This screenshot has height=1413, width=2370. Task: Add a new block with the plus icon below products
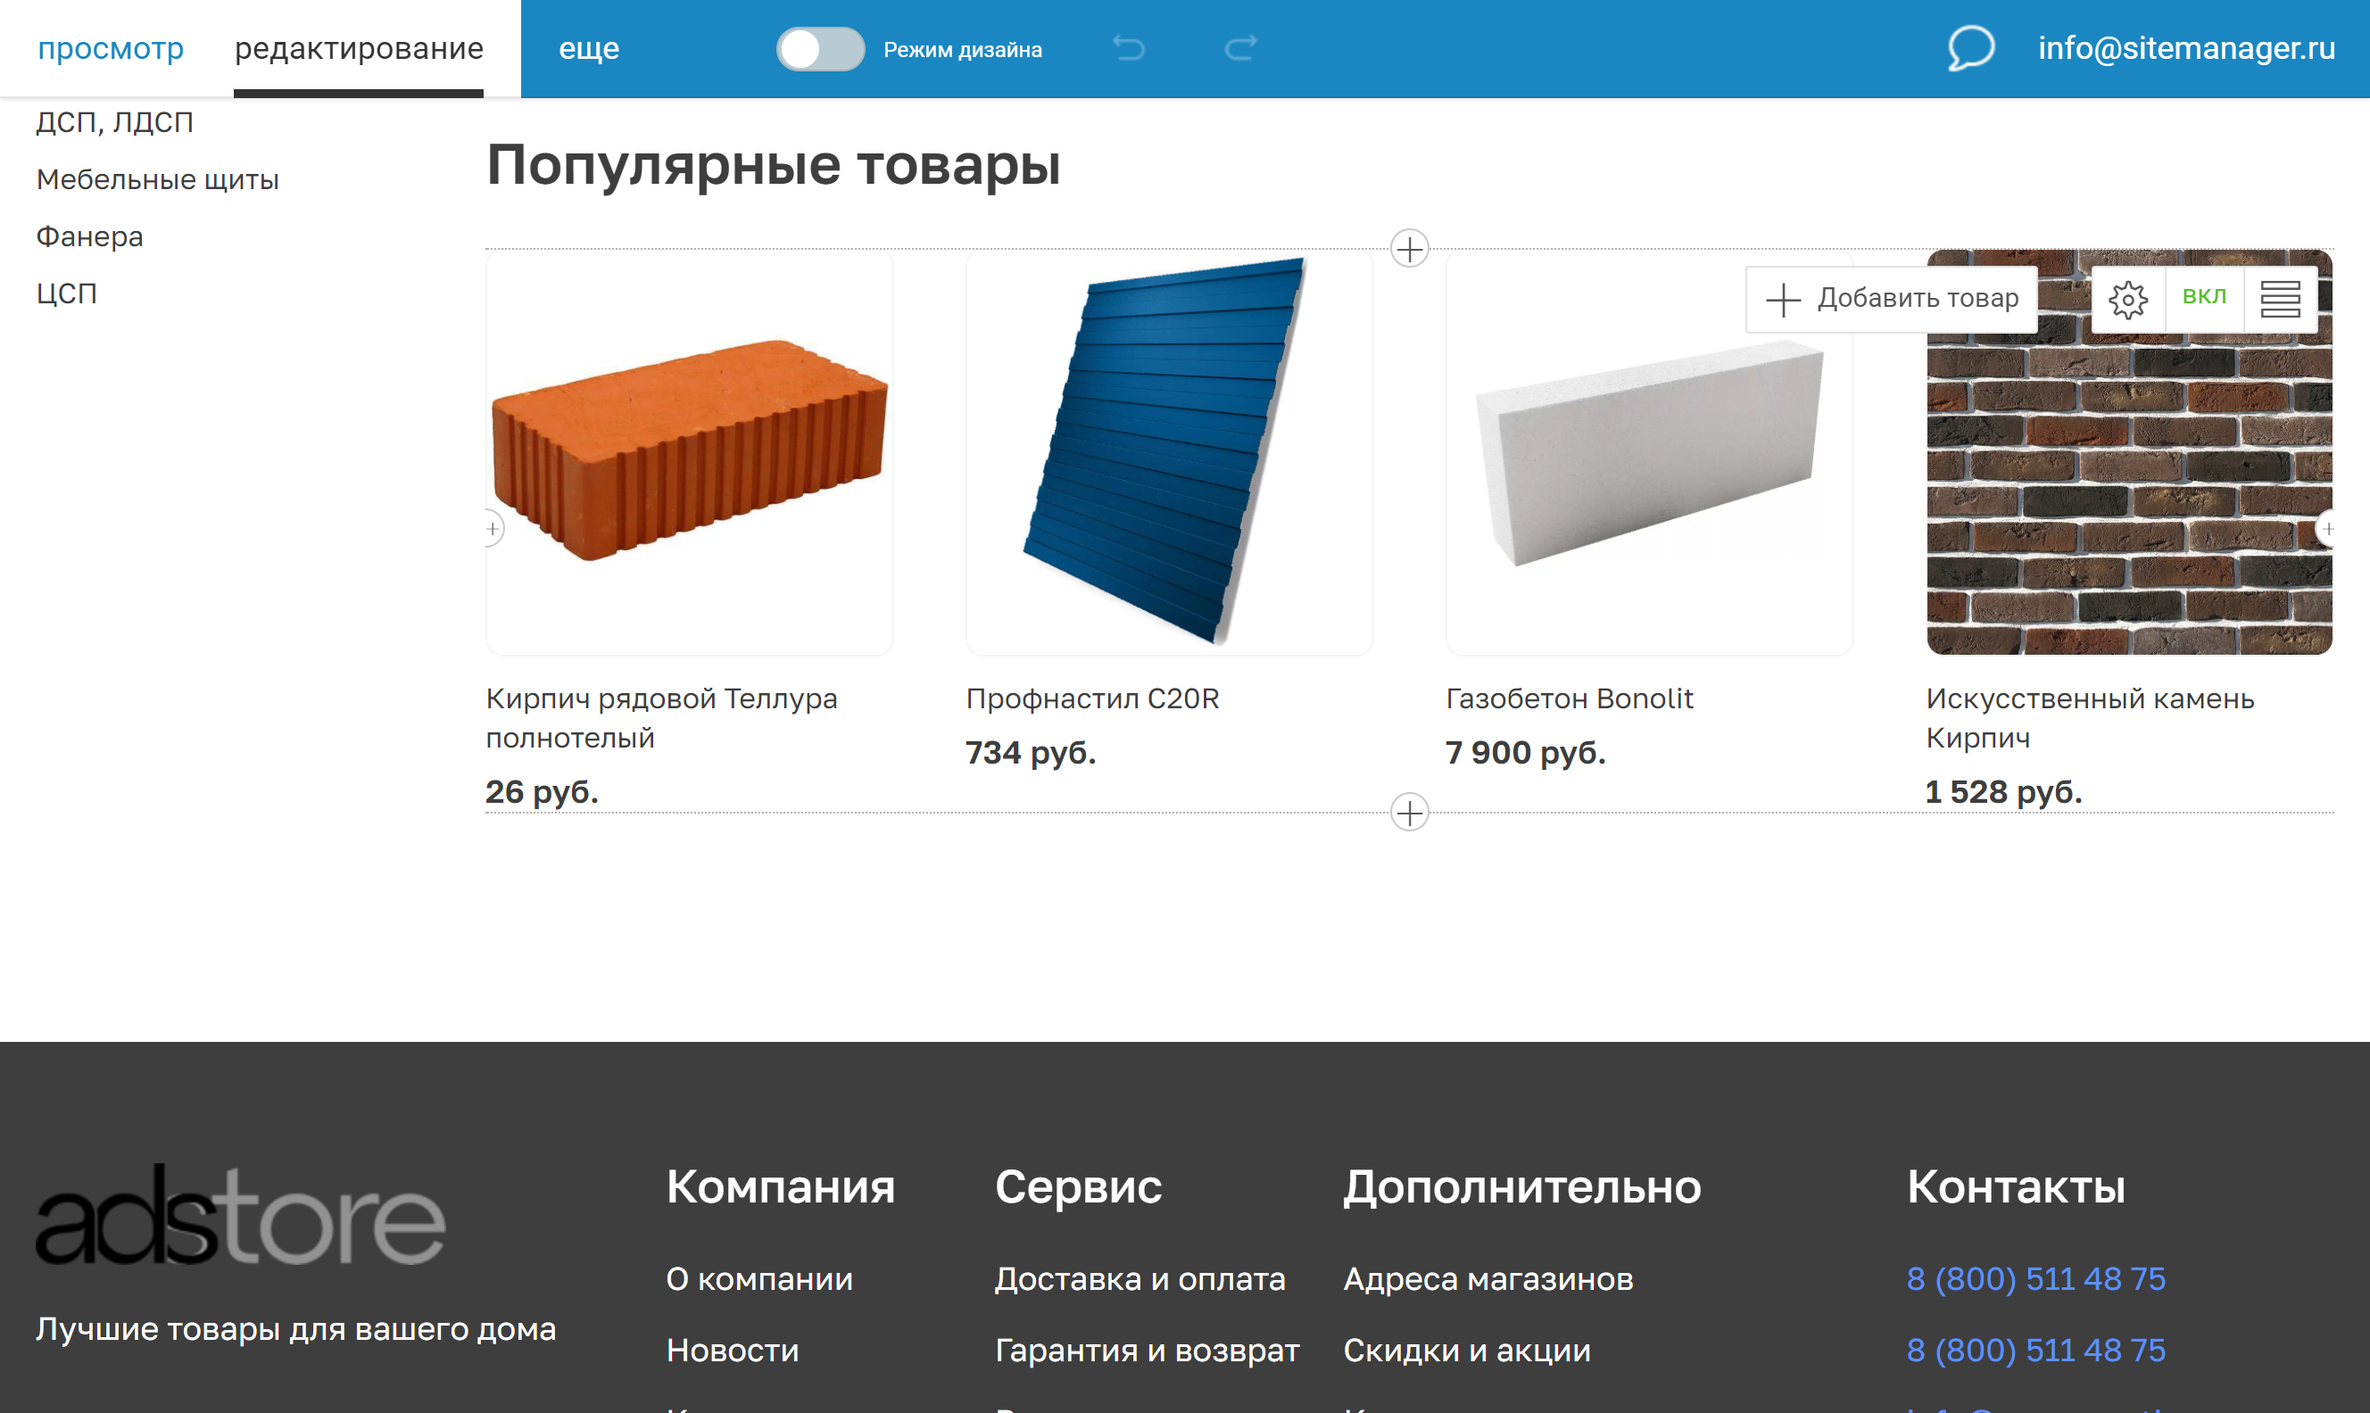coord(1410,814)
